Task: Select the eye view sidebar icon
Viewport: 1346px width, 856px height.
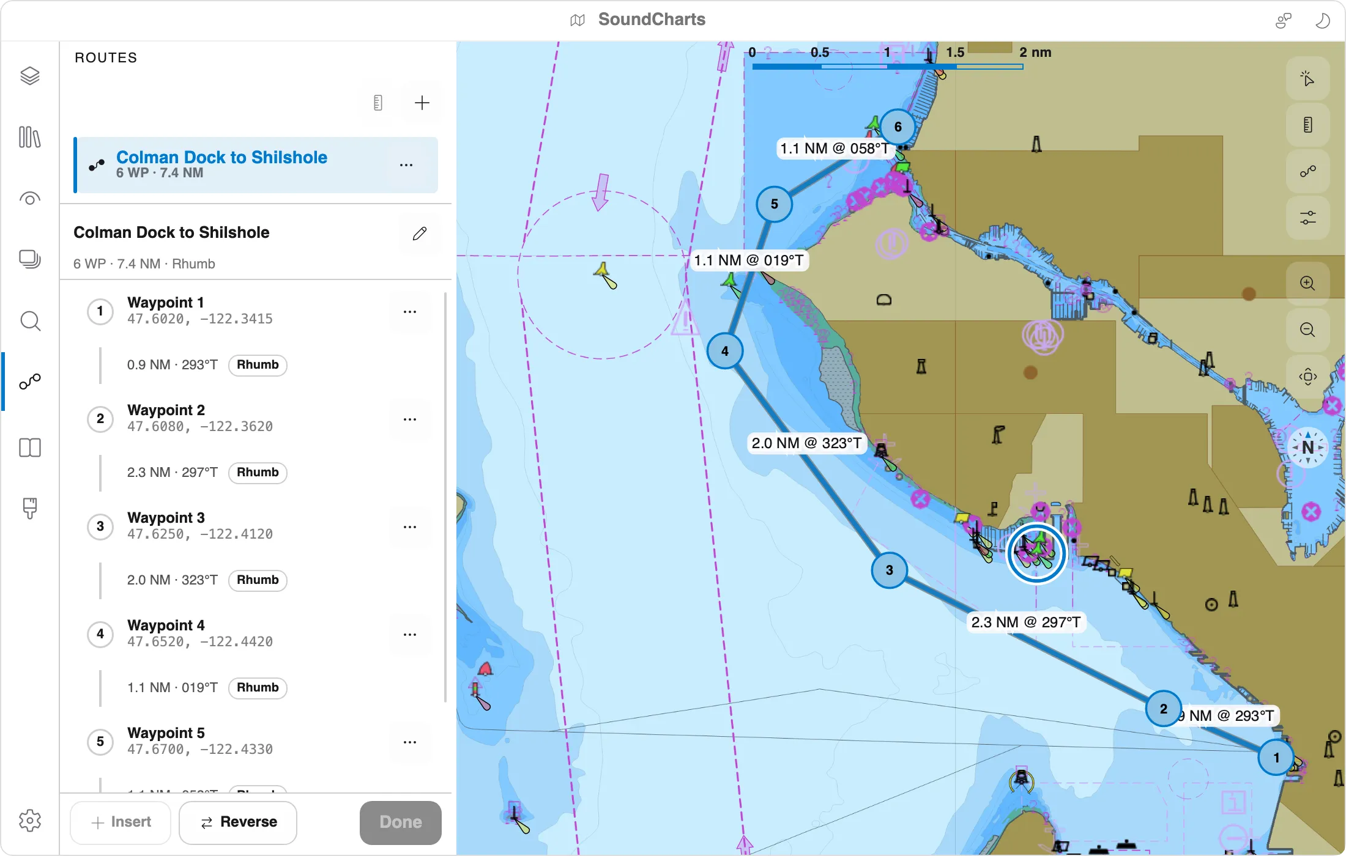Action: [x=29, y=198]
